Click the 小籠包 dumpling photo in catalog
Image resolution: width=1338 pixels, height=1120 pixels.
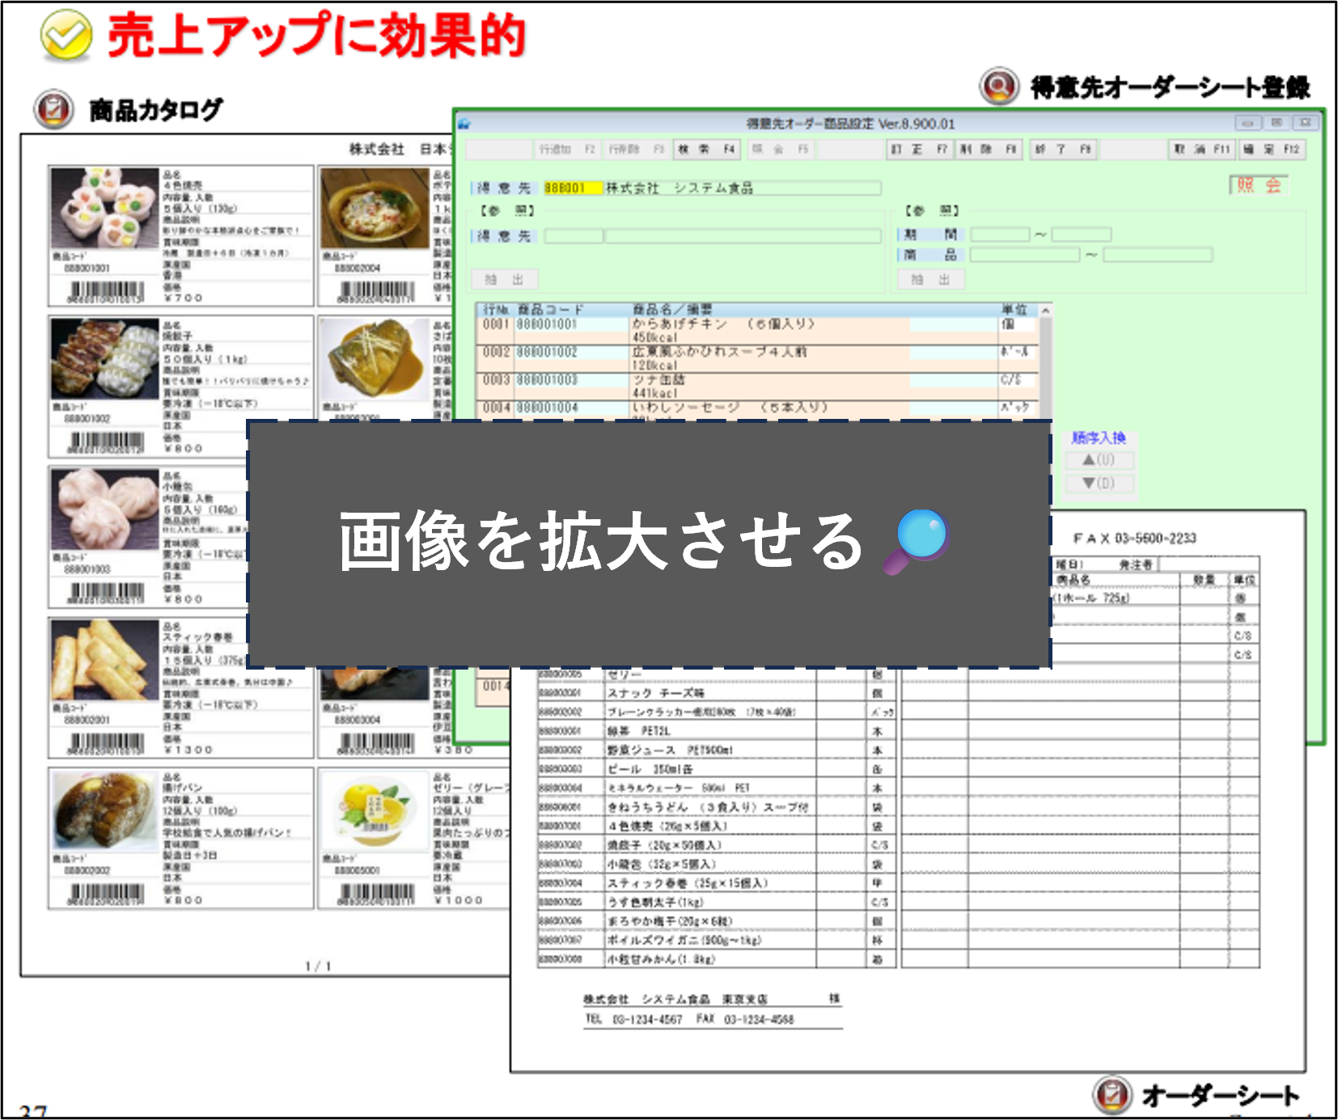click(104, 509)
